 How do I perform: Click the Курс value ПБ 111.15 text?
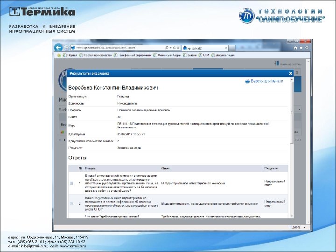pos(193,126)
